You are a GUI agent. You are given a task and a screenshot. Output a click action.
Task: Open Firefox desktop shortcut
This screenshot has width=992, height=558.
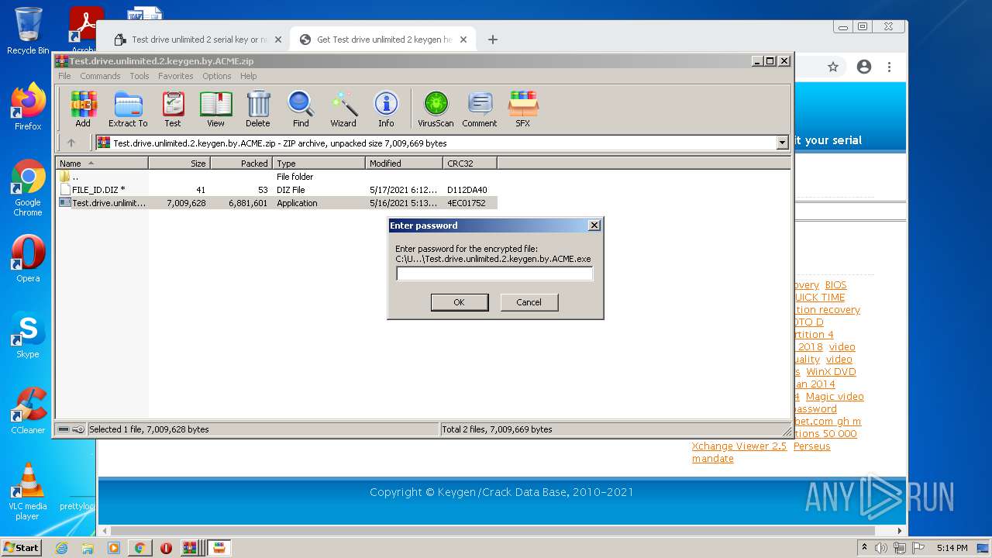(x=28, y=107)
